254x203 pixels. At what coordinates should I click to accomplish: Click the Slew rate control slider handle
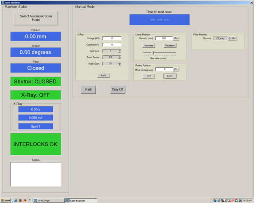153,52
